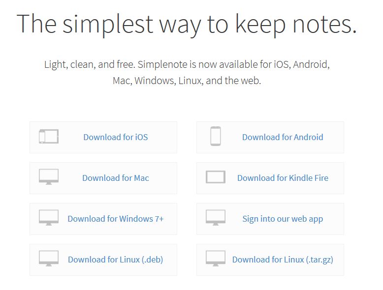Click the monitor icon next to web app sign-in
This screenshot has height=290, width=383.
(x=216, y=218)
